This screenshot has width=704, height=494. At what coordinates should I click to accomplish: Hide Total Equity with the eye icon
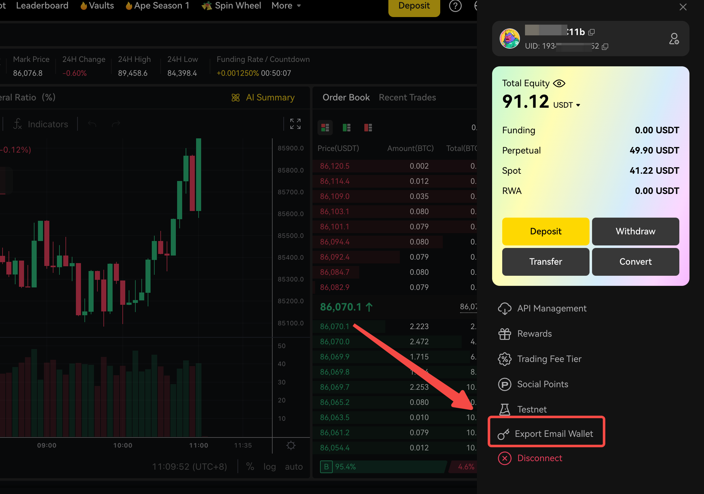coord(559,83)
